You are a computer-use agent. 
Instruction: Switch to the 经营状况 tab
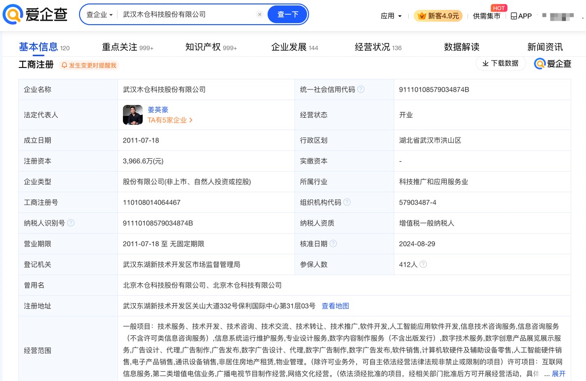coord(378,47)
